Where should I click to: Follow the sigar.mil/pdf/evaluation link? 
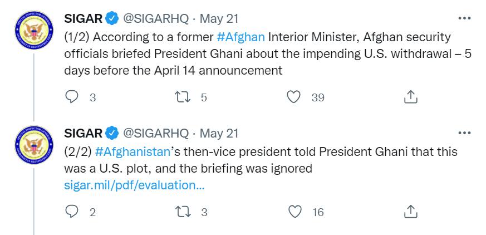click(135, 185)
